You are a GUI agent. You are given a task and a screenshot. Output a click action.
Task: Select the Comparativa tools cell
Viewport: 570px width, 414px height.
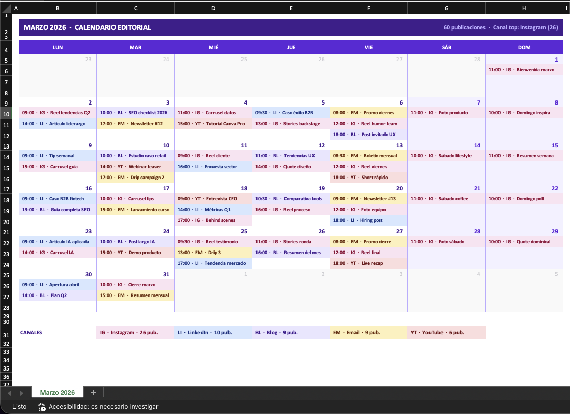[291, 199]
